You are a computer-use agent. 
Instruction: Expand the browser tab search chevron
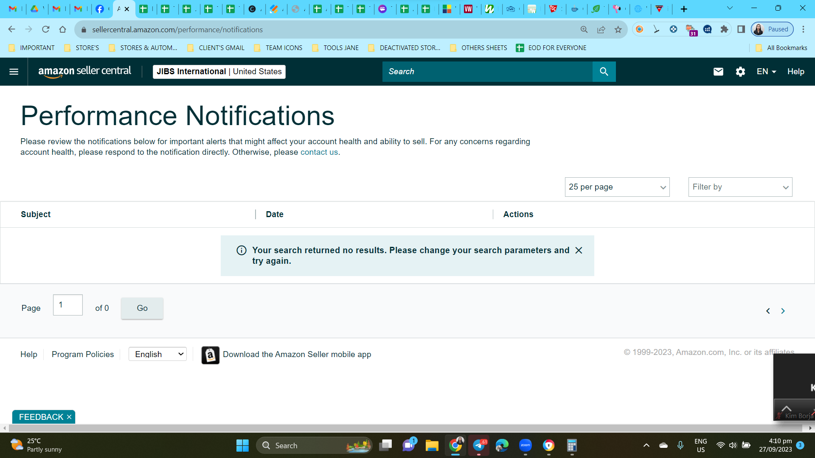coord(730,8)
